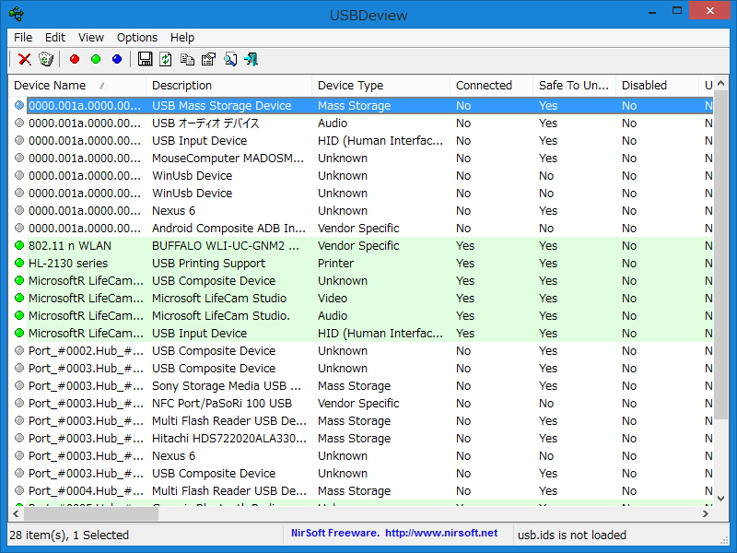The image size is (737, 553).
Task: Disconnect selected device via trash bin icon
Action: coord(46,59)
